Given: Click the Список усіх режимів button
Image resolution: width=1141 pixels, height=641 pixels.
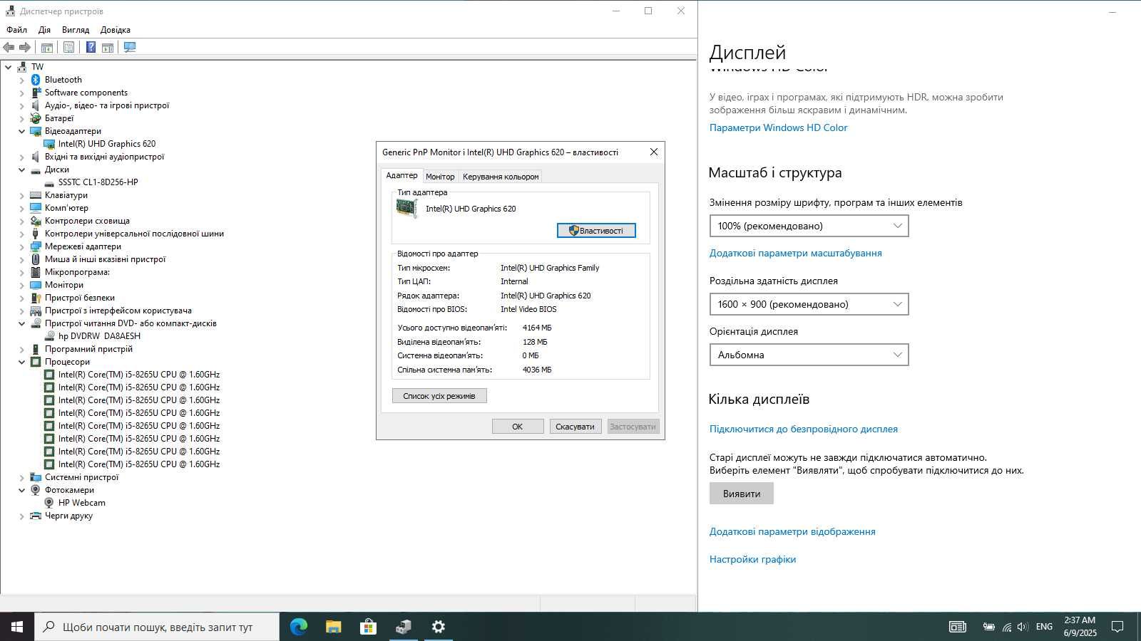Looking at the screenshot, I should coord(439,396).
